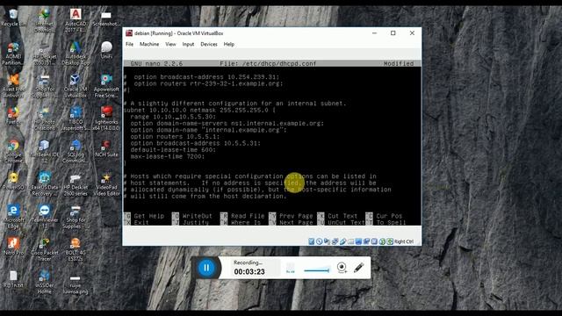Open the Nitro Pro desktop shortcut
The width and height of the screenshot is (562, 316).
click(13, 246)
